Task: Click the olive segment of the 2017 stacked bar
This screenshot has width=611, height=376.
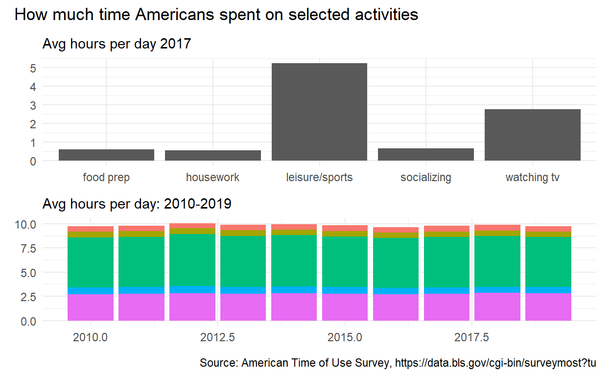Action: point(446,235)
